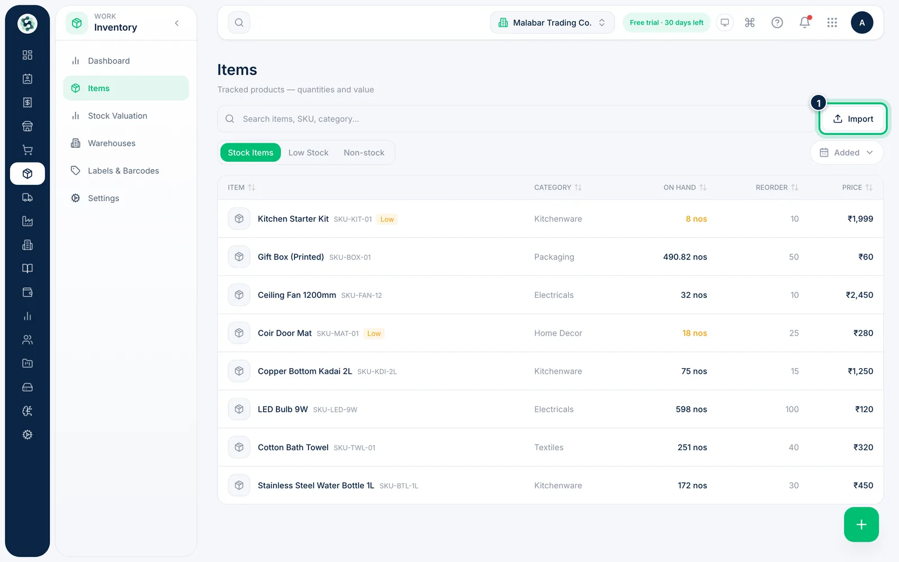
Task: Expand the Added sort dropdown
Action: [x=846, y=152]
